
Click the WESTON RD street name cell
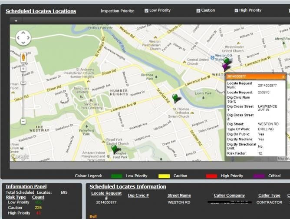click(179, 202)
